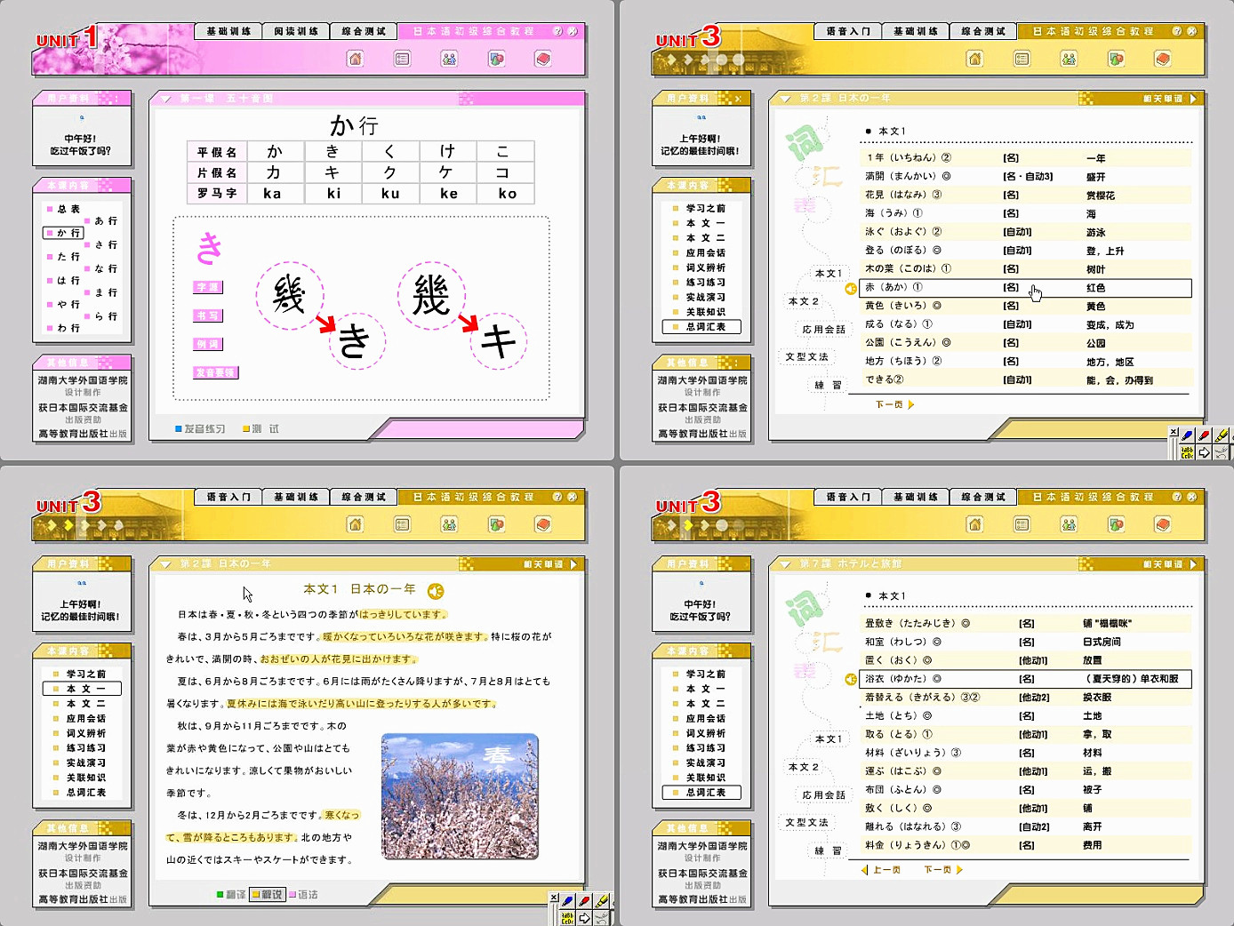The image size is (1234, 926).
Task: Go to 上一页 in the 第7課 vocabulary list
Action: pyautogui.click(x=881, y=870)
